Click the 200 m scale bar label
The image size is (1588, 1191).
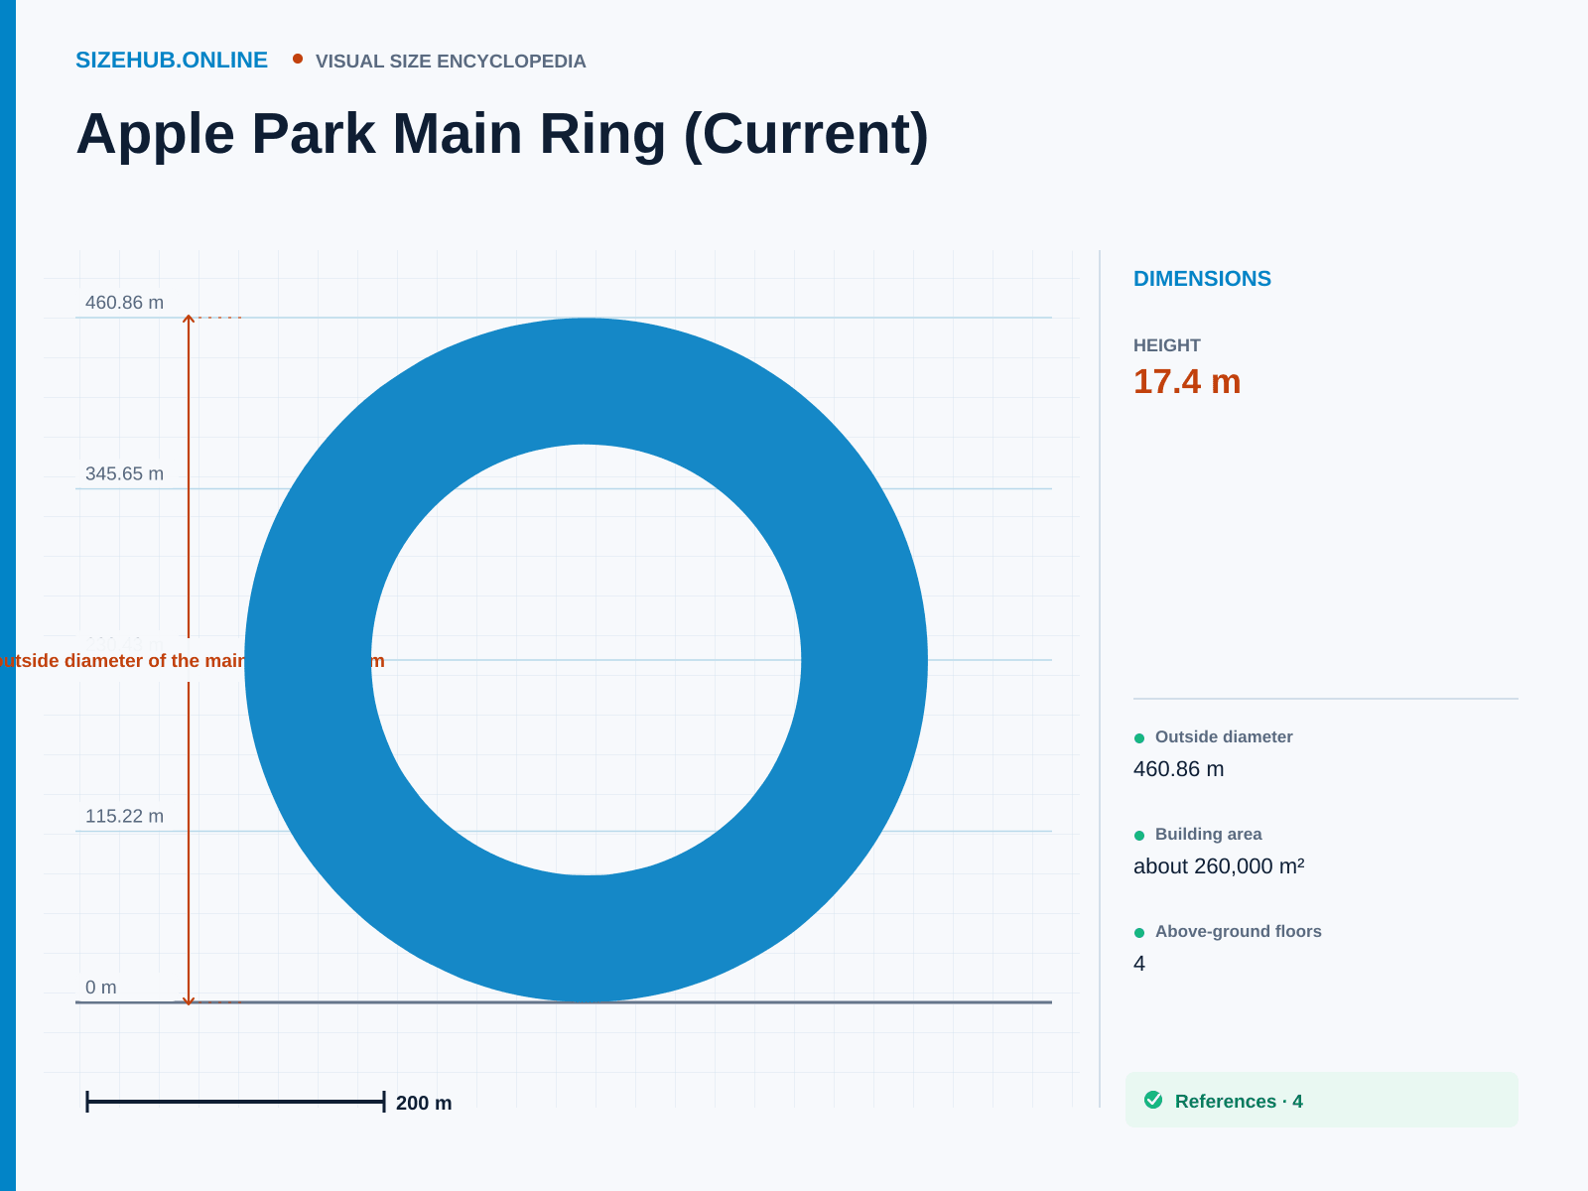(x=424, y=1103)
